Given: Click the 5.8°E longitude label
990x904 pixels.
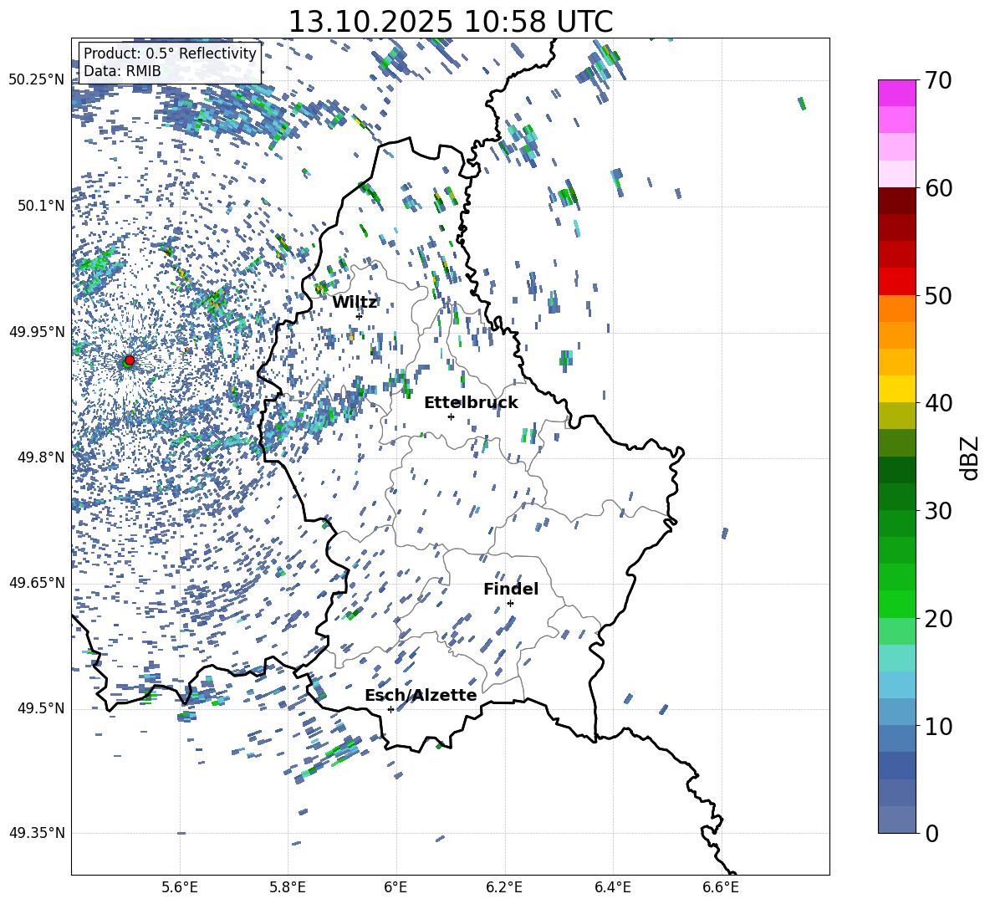Looking at the screenshot, I should [288, 887].
